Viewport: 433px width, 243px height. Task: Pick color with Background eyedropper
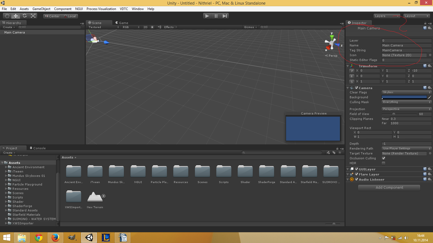point(429,97)
